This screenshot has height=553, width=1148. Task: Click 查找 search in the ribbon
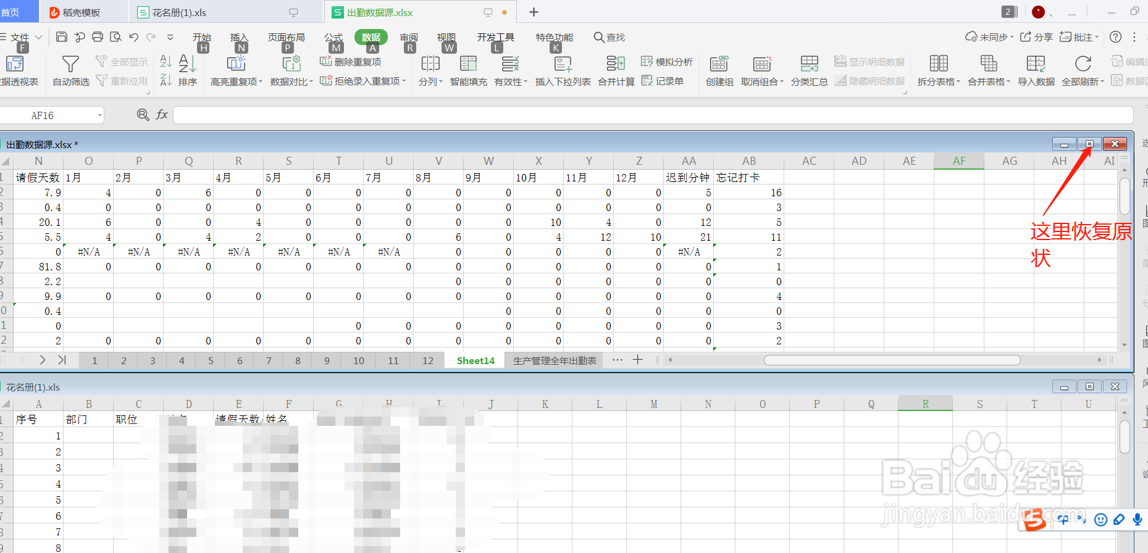pos(609,37)
